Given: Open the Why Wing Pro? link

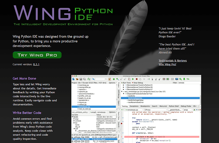Looking at the screenshot, I should 167,64.
